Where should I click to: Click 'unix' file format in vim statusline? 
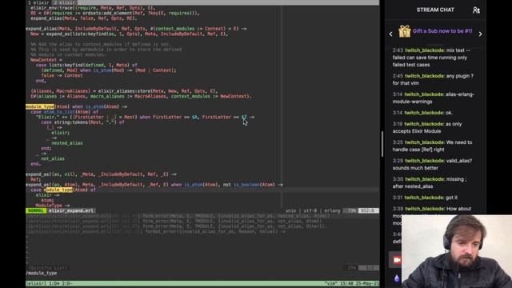click(x=290, y=210)
